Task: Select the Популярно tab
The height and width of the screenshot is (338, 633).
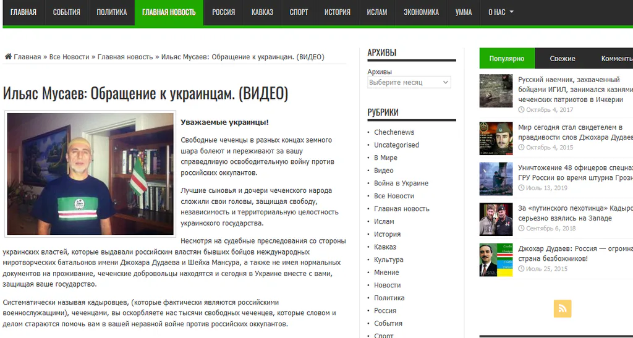Action: point(507,59)
